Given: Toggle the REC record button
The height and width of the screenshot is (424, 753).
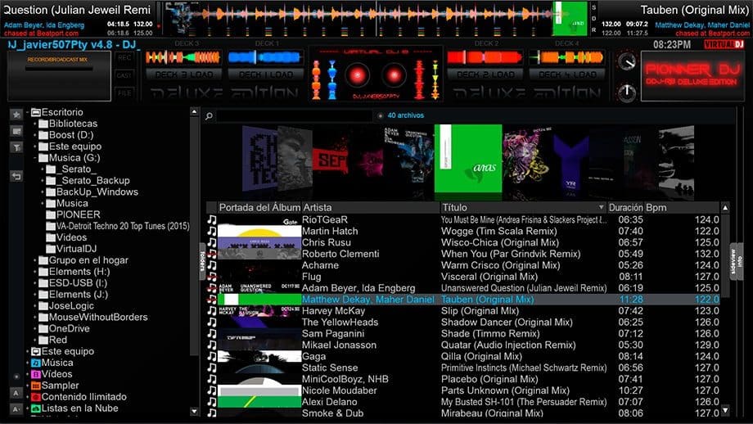Looking at the screenshot, I should [124, 57].
